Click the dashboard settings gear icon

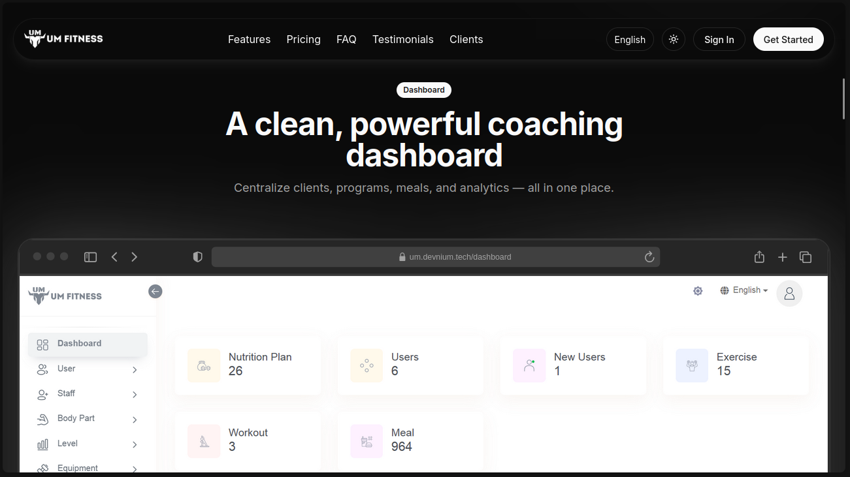click(698, 291)
